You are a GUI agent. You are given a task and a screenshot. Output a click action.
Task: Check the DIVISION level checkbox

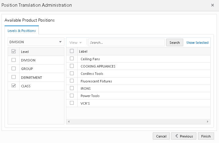tap(13, 60)
